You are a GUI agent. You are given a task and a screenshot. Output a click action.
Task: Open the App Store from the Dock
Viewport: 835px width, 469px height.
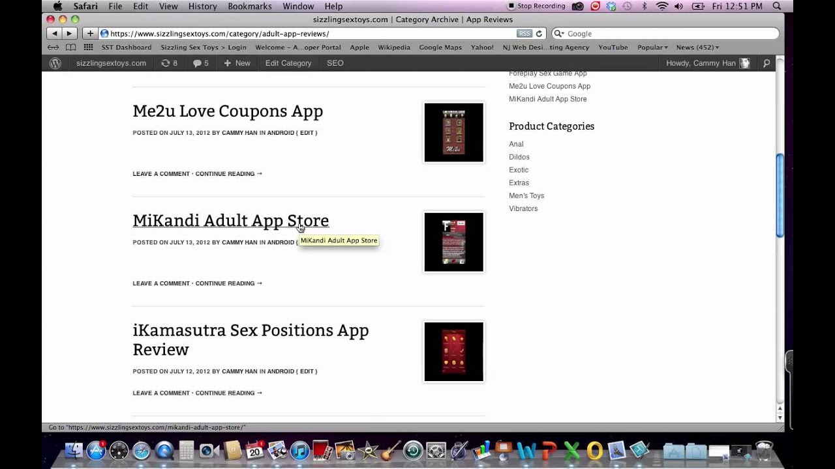[96, 450]
